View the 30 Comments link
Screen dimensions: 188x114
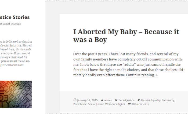point(140,104)
